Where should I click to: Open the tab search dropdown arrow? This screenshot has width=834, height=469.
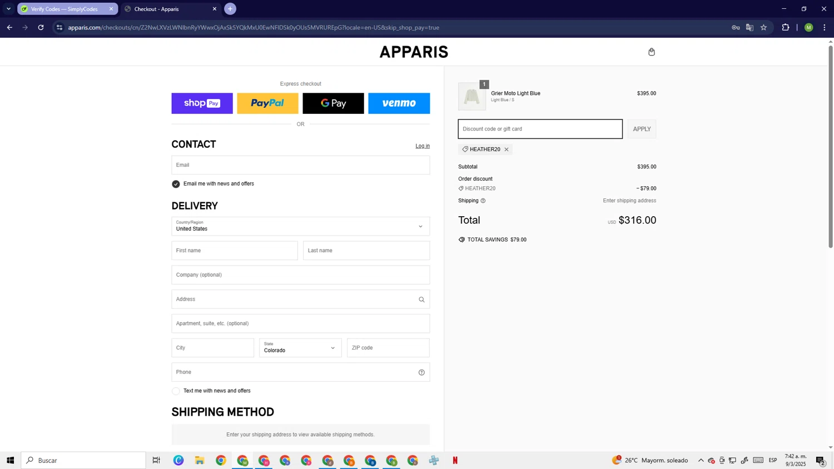point(8,9)
